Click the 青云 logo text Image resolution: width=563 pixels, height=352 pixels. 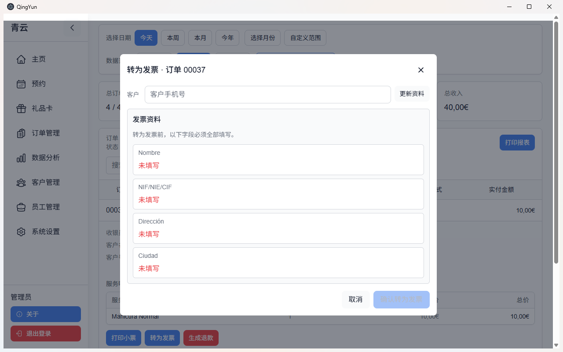click(19, 28)
